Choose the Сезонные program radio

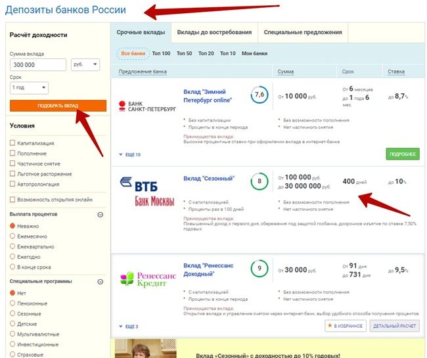click(12, 313)
